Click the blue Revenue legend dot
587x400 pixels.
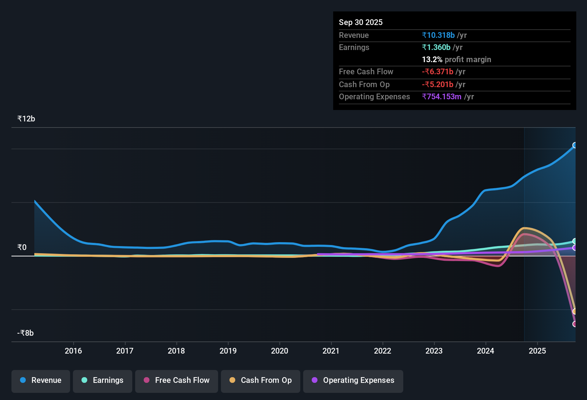pos(23,380)
